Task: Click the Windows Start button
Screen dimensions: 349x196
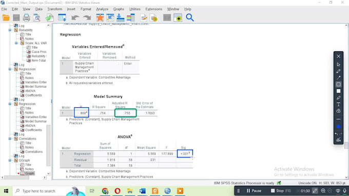Action: (6, 191)
